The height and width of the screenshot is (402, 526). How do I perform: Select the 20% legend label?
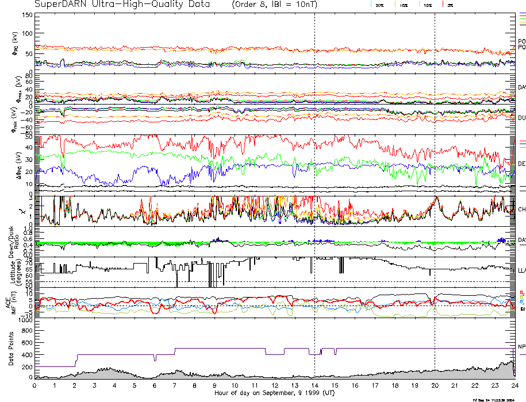379,5
